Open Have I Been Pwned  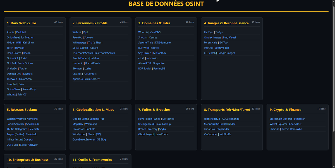click(149, 119)
